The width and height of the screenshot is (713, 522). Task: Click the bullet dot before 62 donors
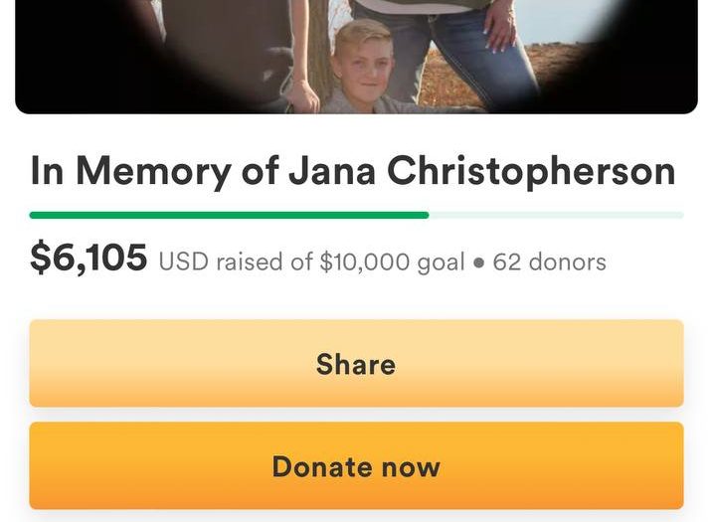[x=479, y=262]
